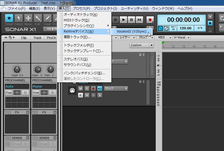Open the レイヤー dropdown menu

(127, 38)
